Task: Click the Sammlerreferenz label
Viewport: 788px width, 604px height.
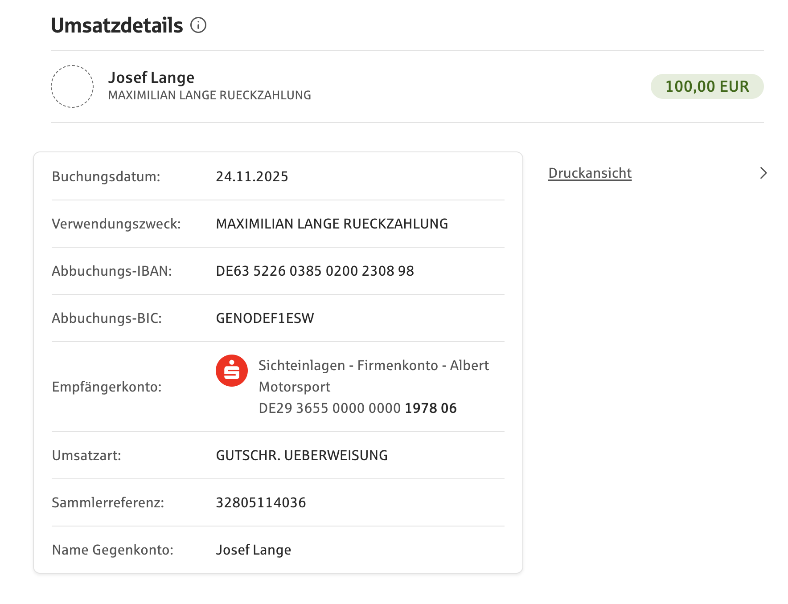Action: 108,502
